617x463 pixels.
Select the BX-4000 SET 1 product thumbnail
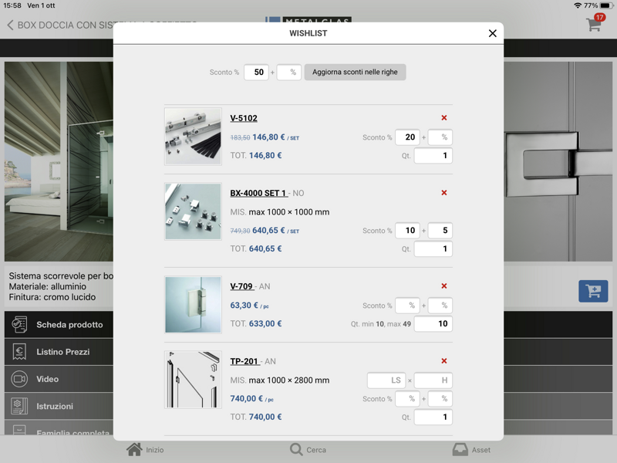pyautogui.click(x=193, y=211)
